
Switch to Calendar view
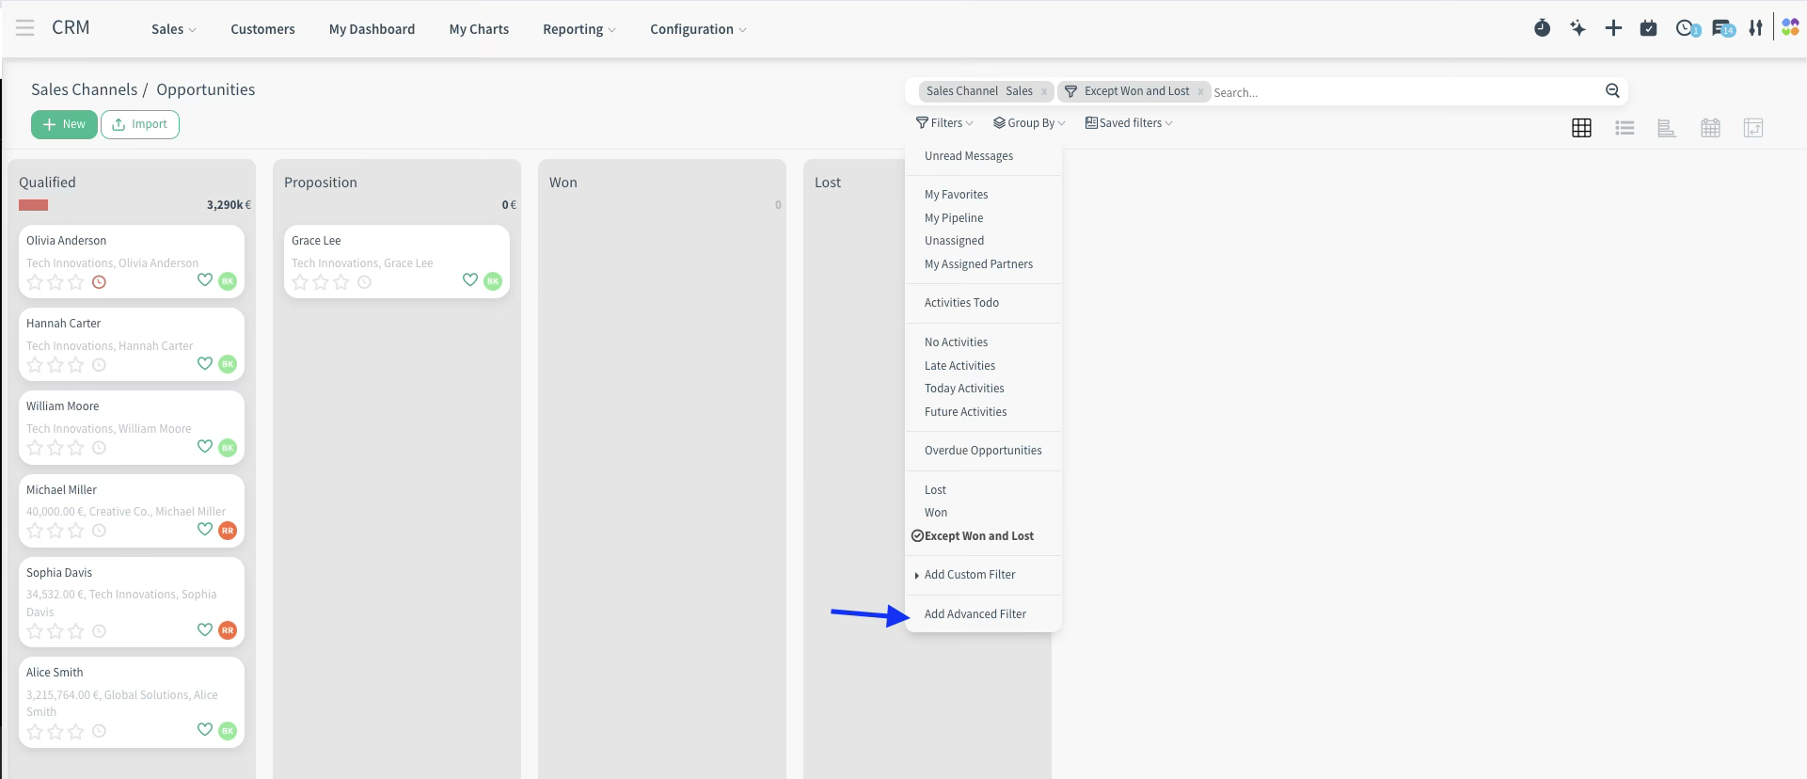[x=1710, y=128]
